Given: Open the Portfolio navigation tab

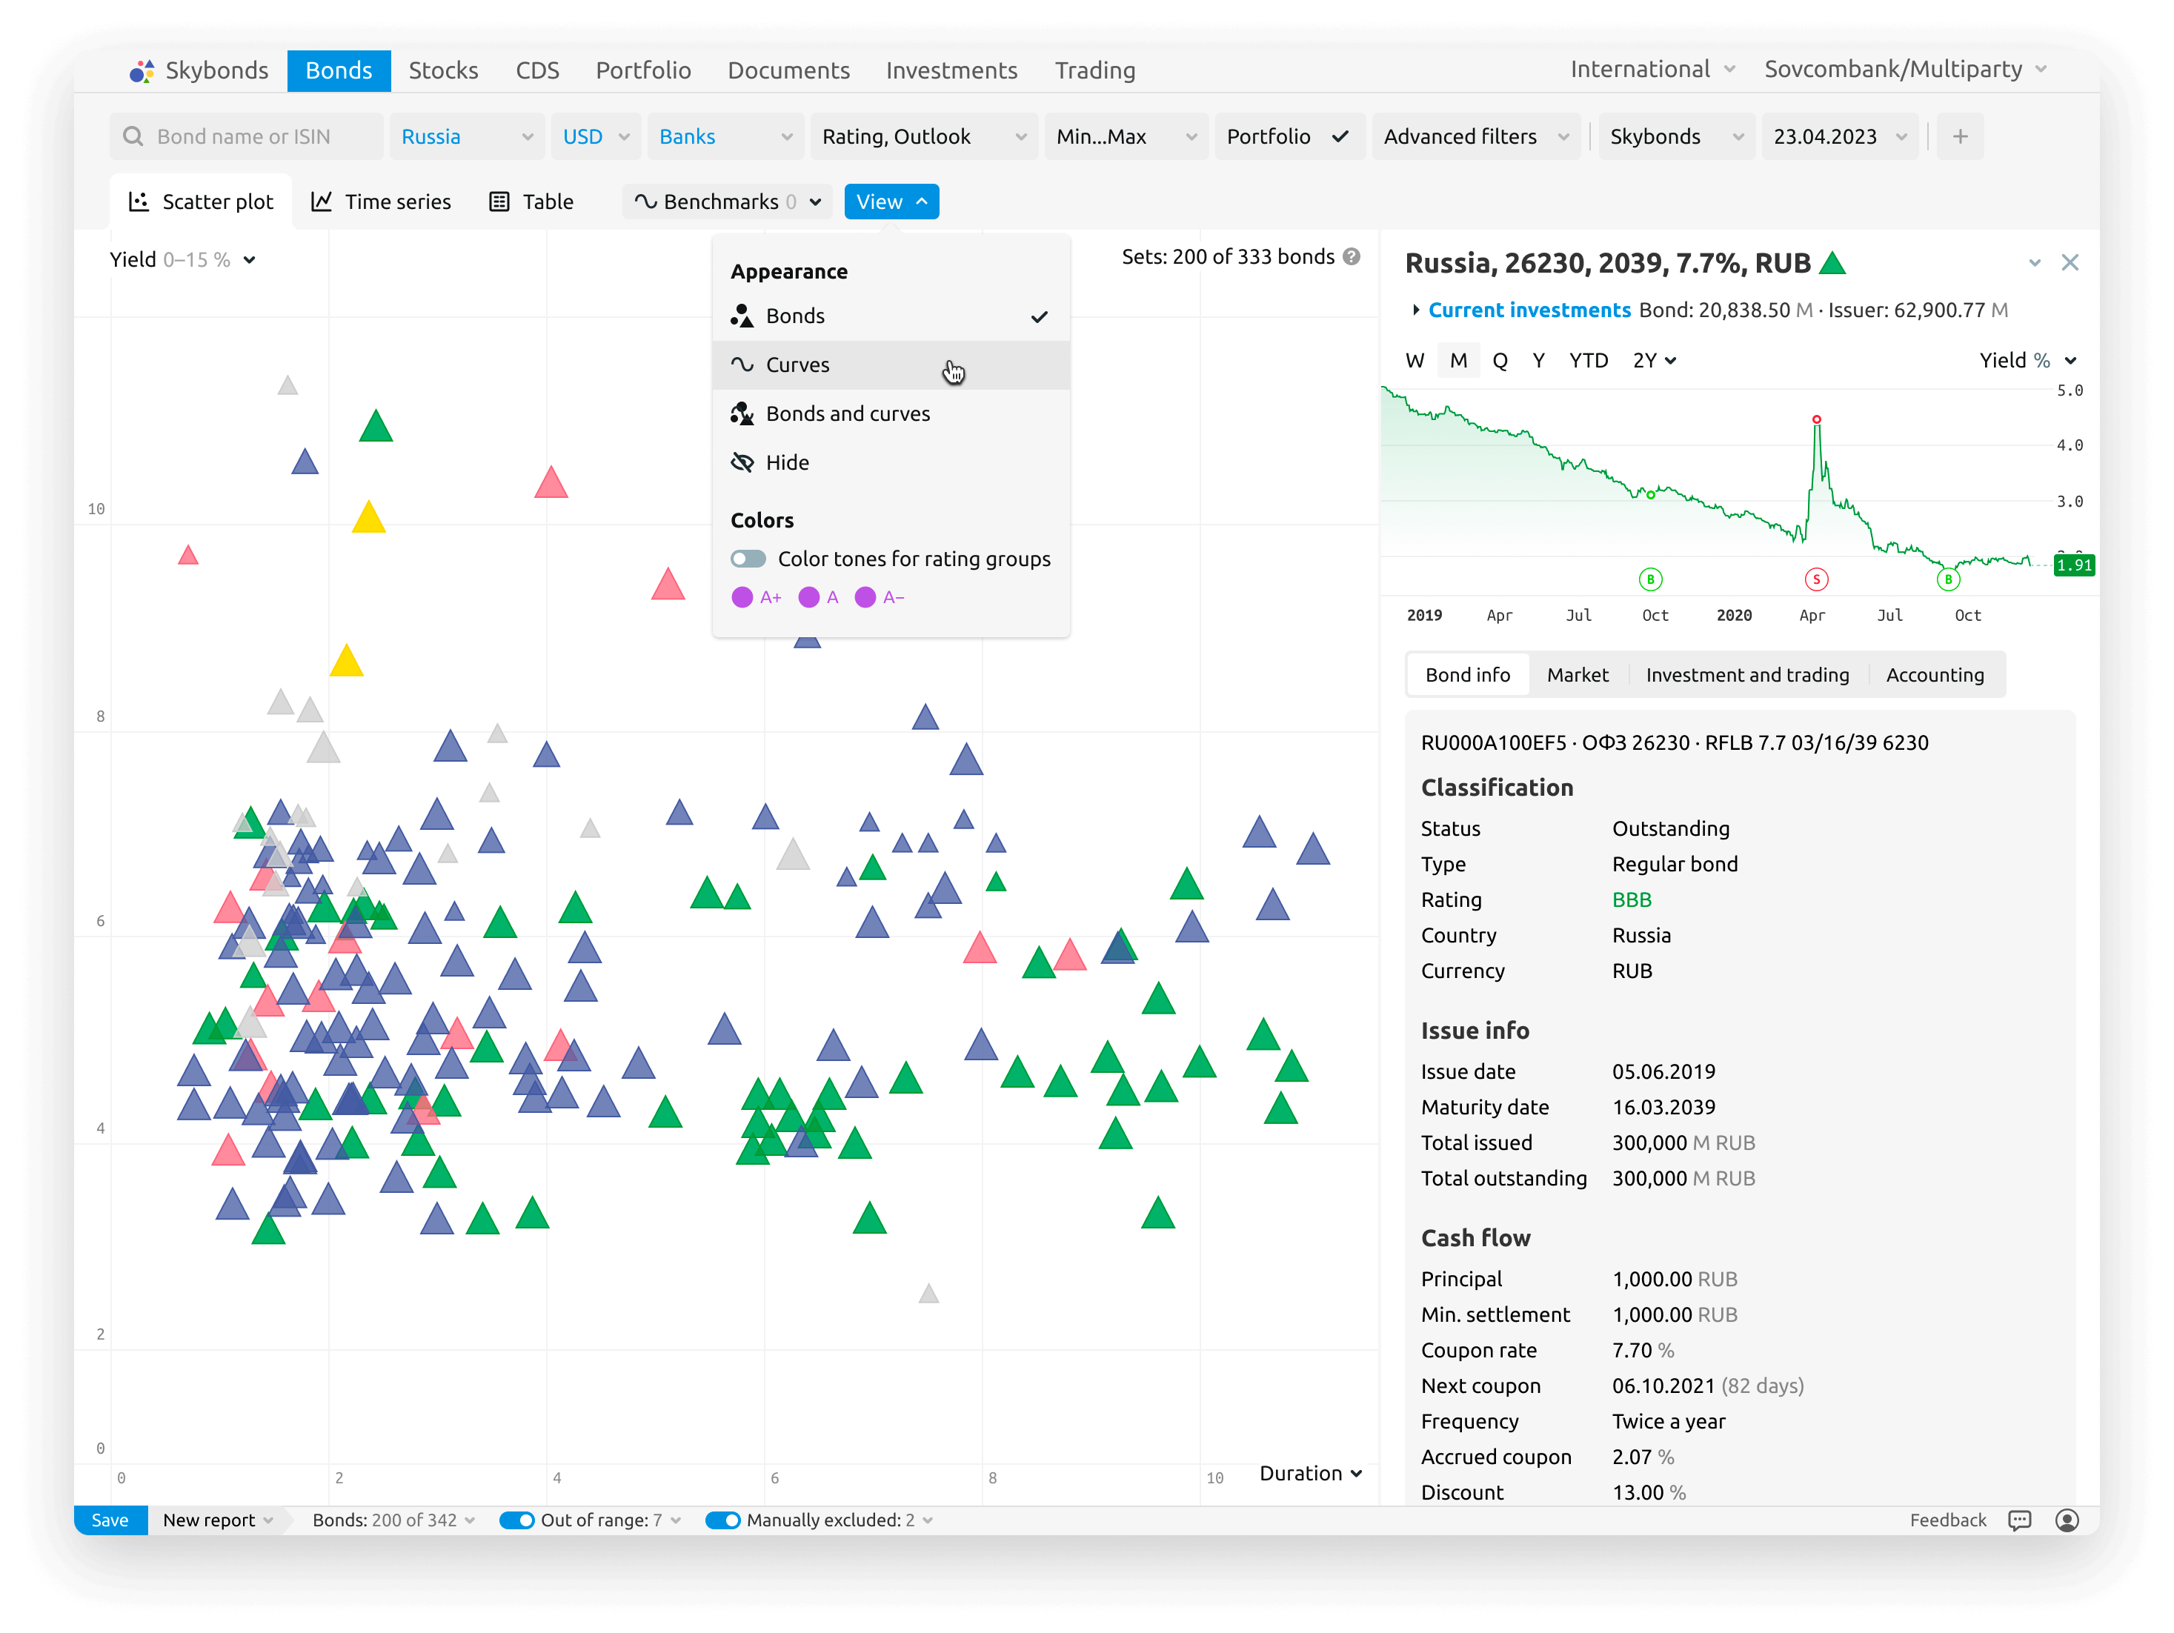Looking at the screenshot, I should tap(644, 70).
